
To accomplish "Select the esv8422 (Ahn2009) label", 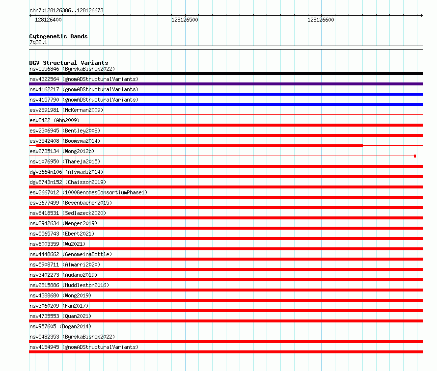I will click(x=55, y=120).
